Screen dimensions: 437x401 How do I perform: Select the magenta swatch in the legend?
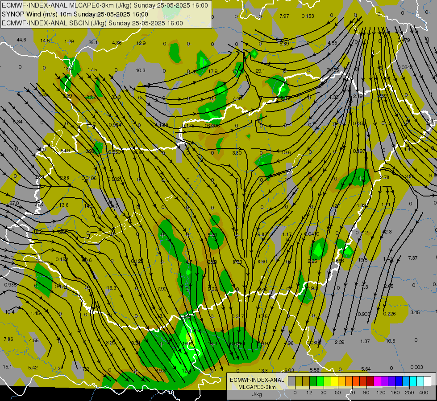[377, 381]
